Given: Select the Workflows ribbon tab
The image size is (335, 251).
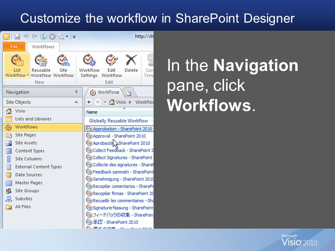Looking at the screenshot, I should [x=43, y=46].
